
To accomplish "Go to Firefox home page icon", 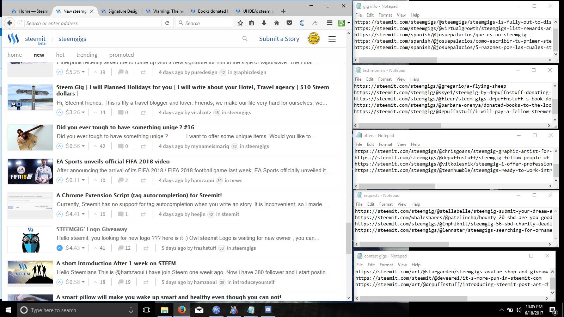I will click(x=277, y=23).
